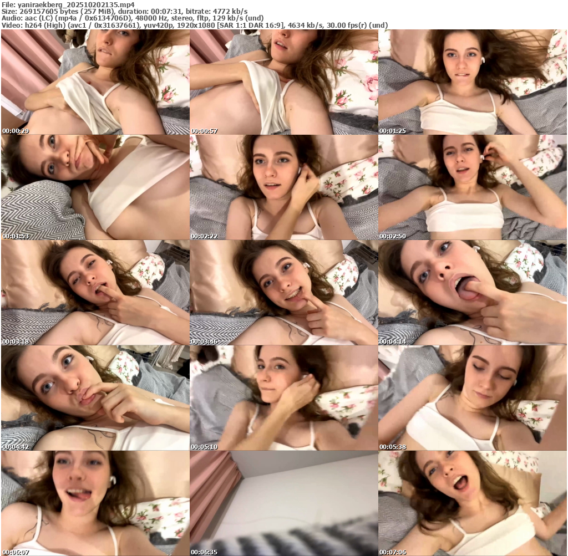Screen dimensions: 568x556
Task: Click the final thumbnail at 00:07:06
Action: pos(473,503)
